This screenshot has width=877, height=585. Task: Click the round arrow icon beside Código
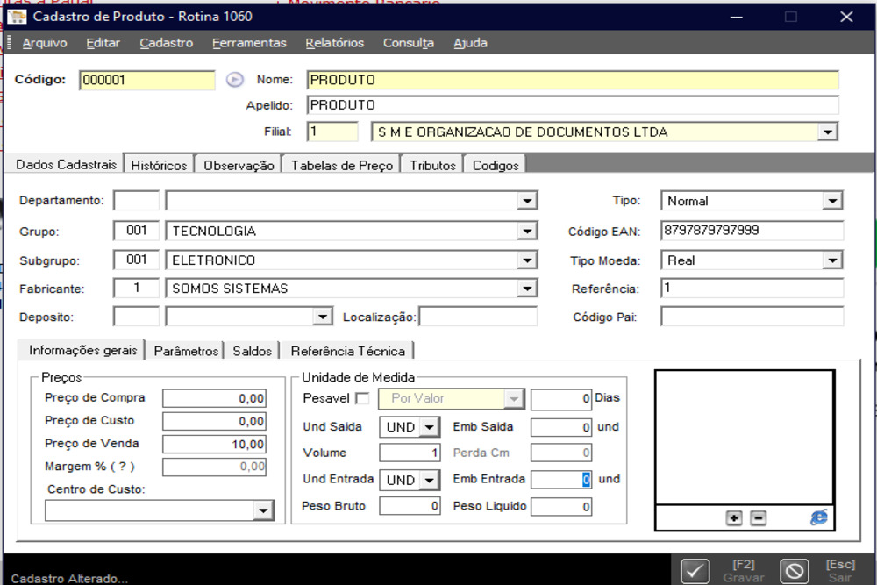234,80
